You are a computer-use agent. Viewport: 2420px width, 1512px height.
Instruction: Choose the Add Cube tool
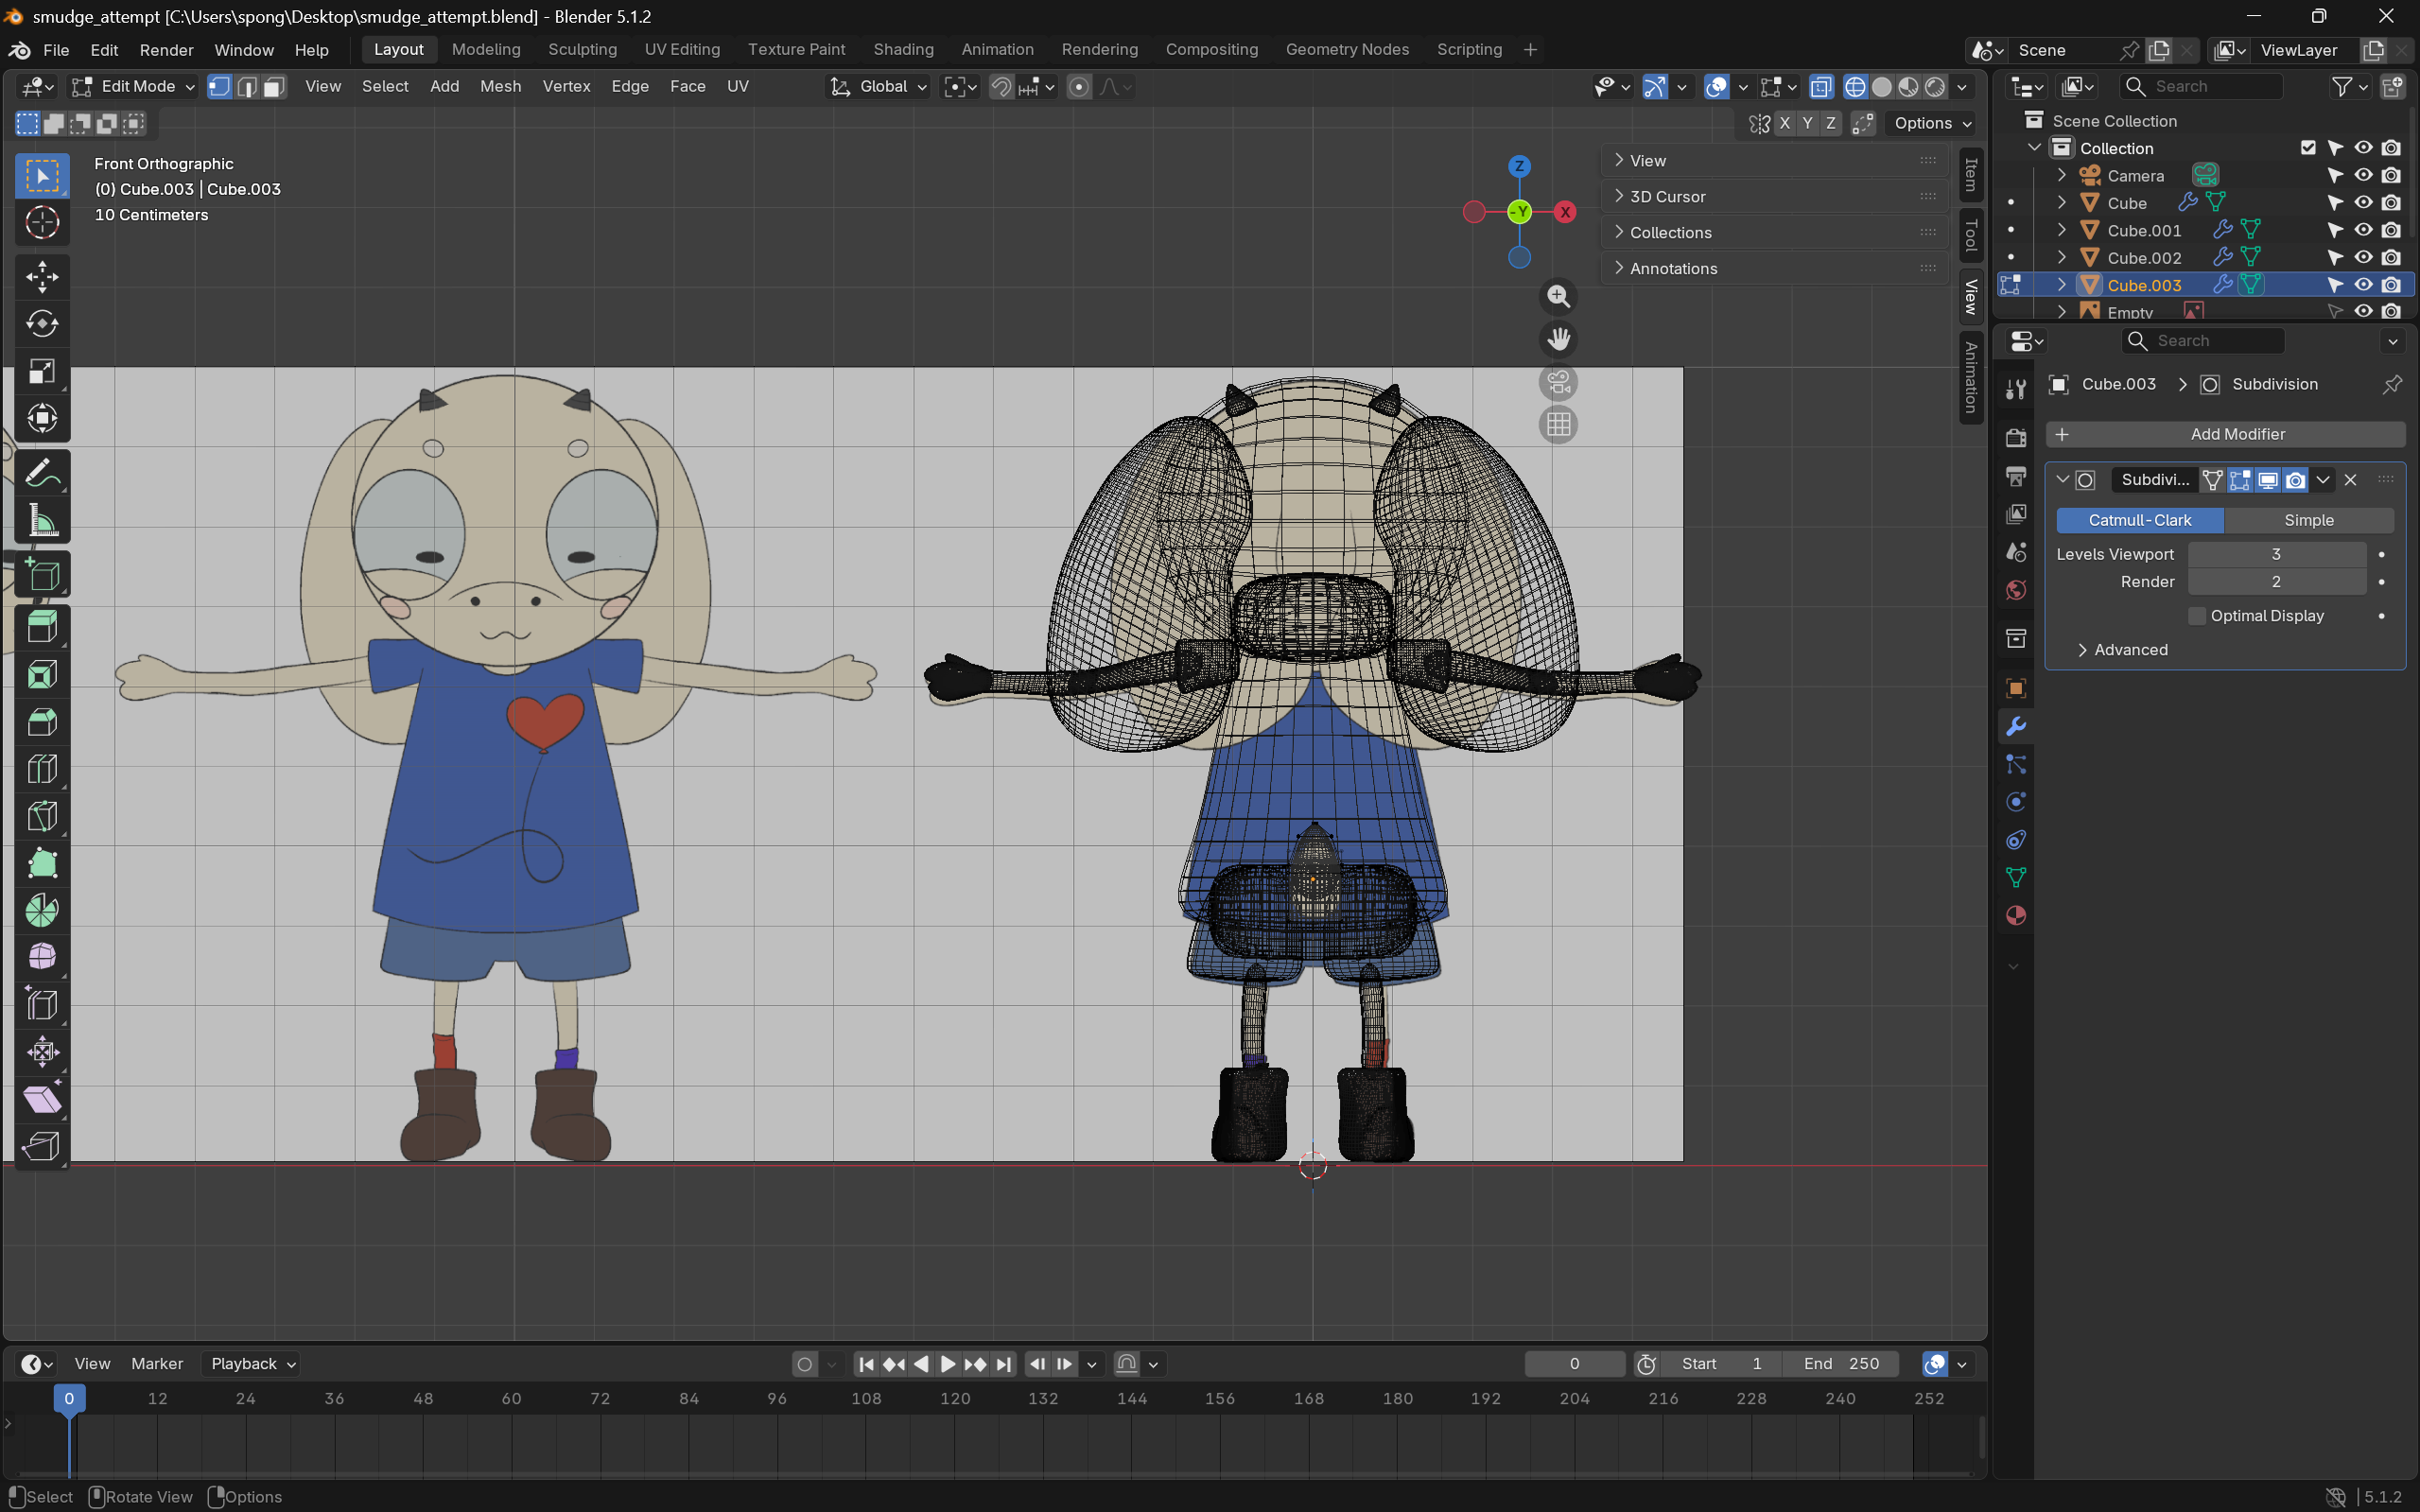[42, 575]
